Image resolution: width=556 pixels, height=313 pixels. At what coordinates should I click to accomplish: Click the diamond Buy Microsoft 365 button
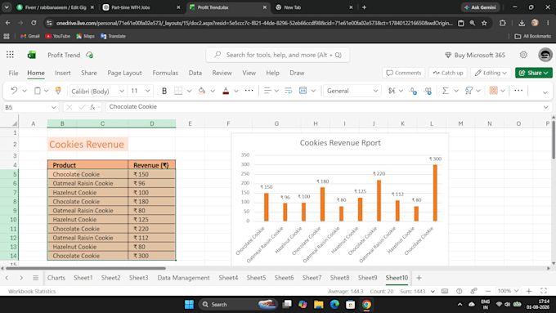pos(475,55)
